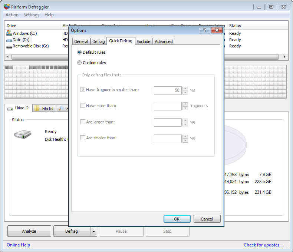Toggle Are larger than checkbox

click(x=83, y=122)
